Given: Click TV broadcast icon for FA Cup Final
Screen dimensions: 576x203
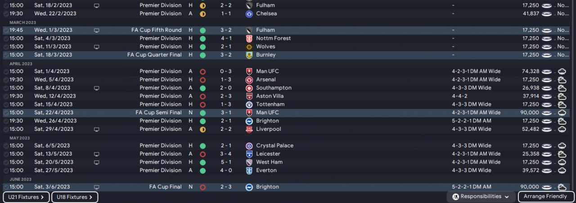Looking at the screenshot, I should pyautogui.click(x=96, y=187).
